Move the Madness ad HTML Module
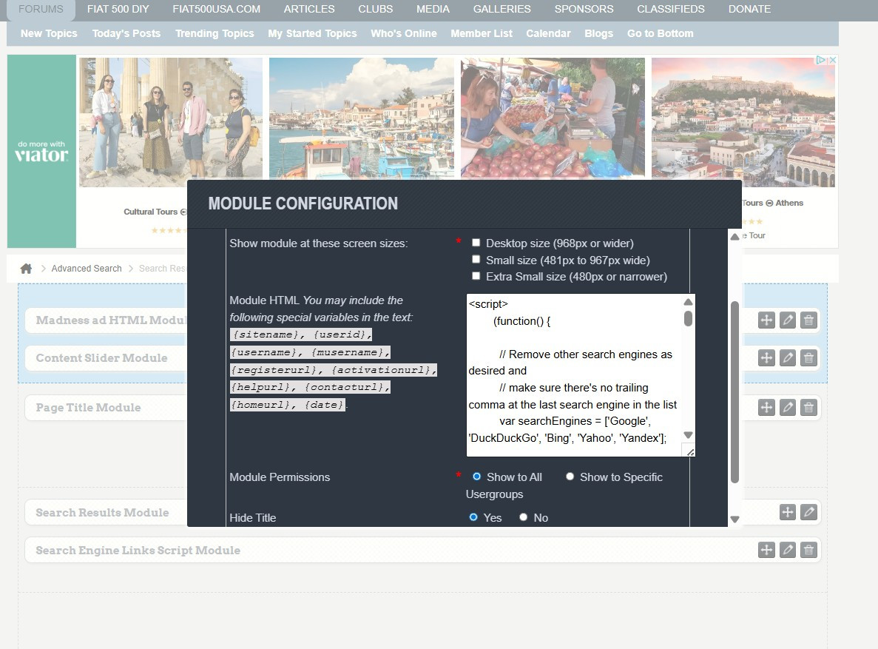The width and height of the screenshot is (878, 649). (x=766, y=320)
